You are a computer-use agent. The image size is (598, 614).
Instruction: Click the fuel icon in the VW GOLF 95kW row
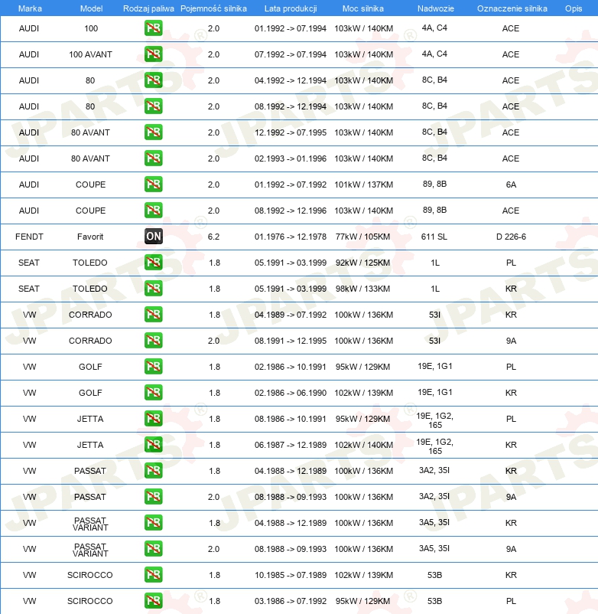tap(153, 367)
